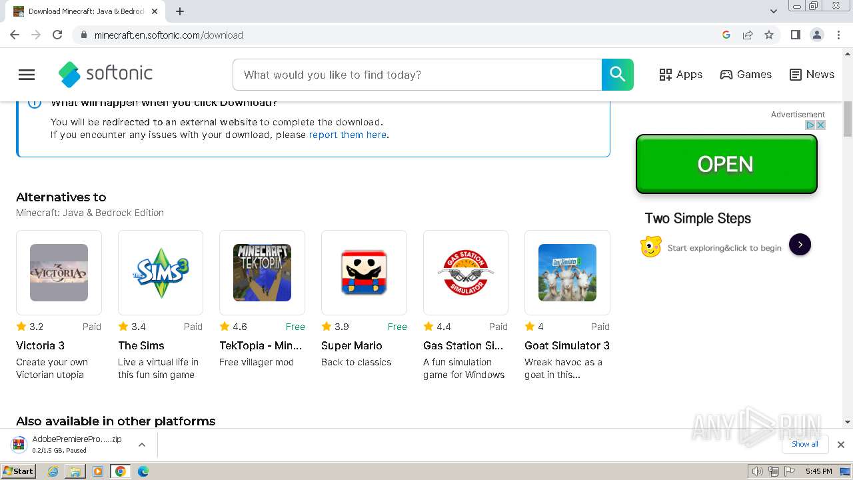853x480 pixels.
Task: Open the Super Mario thumbnail
Action: [x=364, y=273]
